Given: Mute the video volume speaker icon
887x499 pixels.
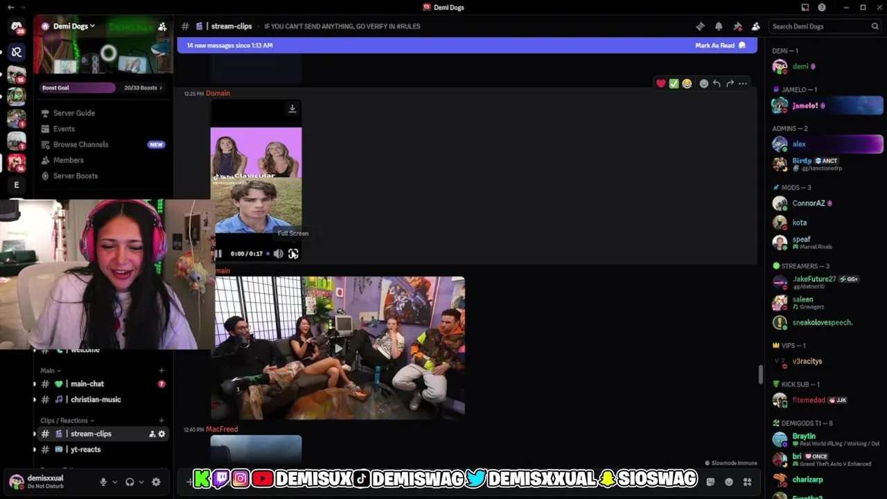Looking at the screenshot, I should pos(279,254).
